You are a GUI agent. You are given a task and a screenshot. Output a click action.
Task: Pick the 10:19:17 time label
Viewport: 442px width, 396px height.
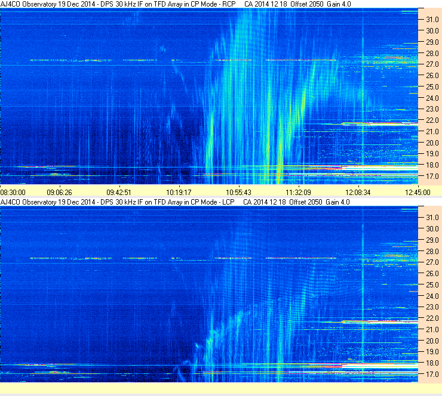point(179,193)
